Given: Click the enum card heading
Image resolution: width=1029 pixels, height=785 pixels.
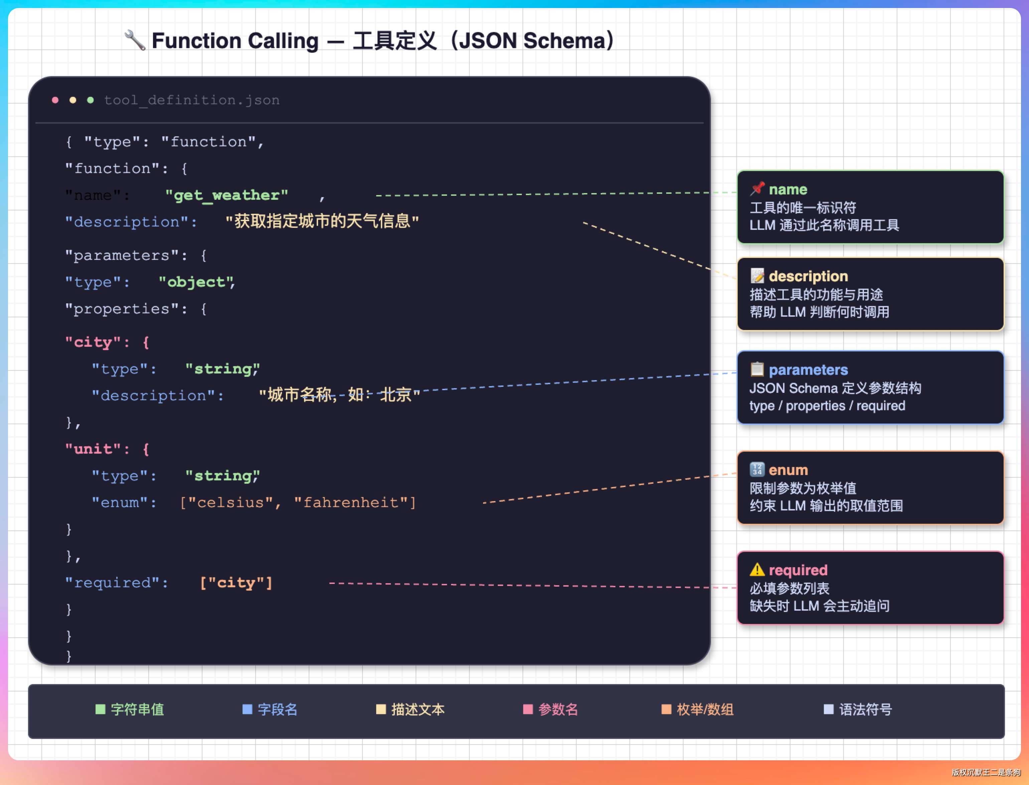Looking at the screenshot, I should click(788, 470).
